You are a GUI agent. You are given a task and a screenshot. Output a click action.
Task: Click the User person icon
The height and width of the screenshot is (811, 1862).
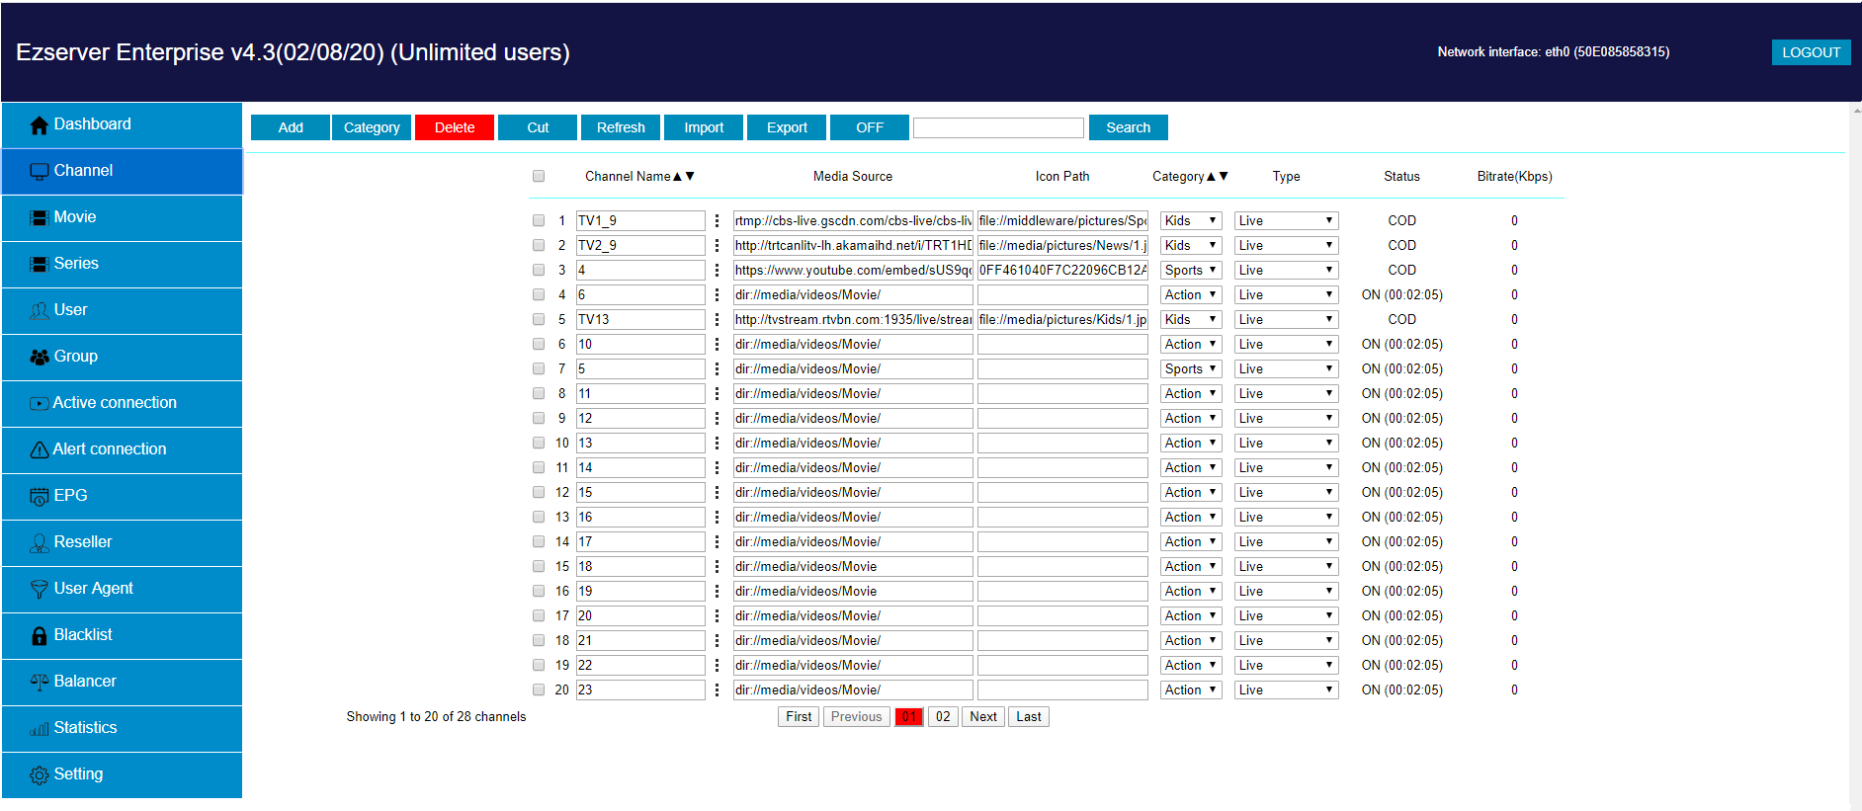[x=40, y=311]
